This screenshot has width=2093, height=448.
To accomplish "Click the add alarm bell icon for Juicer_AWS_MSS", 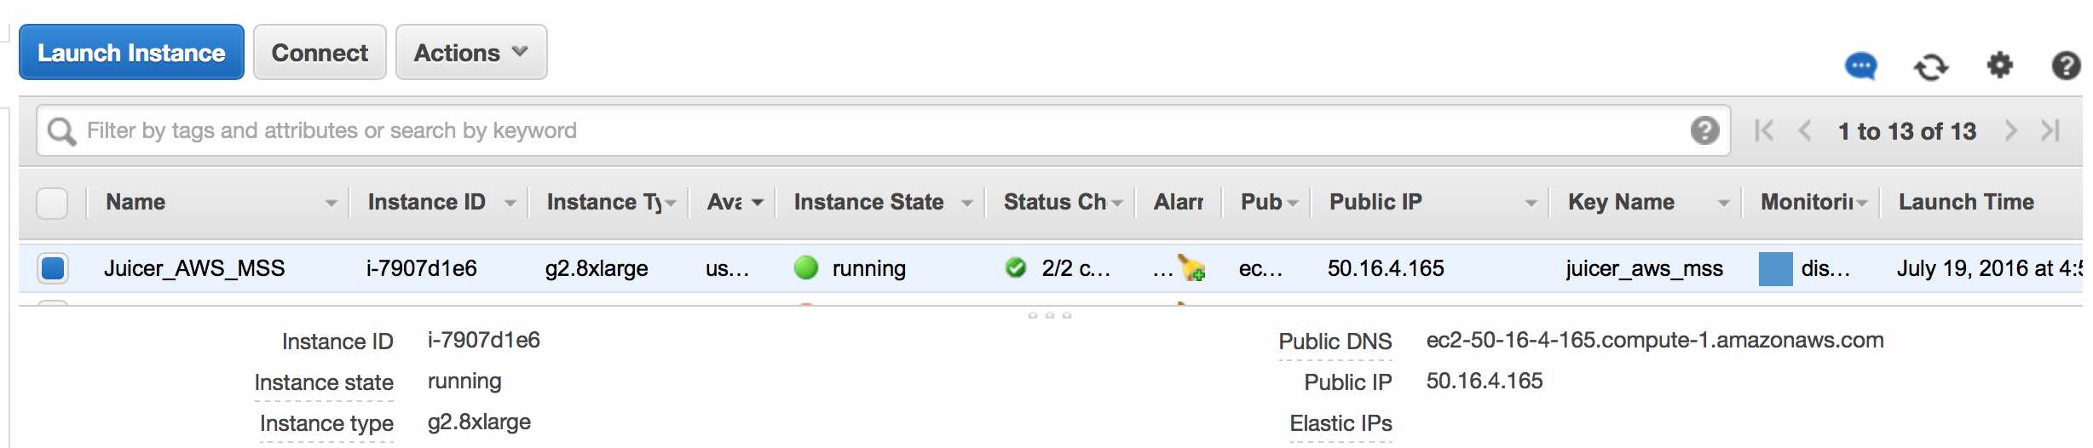I will pos(1191,267).
